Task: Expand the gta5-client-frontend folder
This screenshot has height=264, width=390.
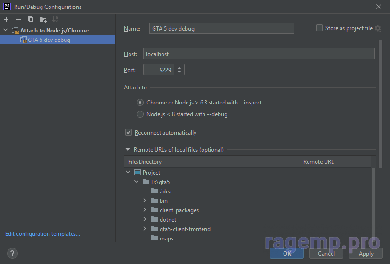Action: coord(145,229)
